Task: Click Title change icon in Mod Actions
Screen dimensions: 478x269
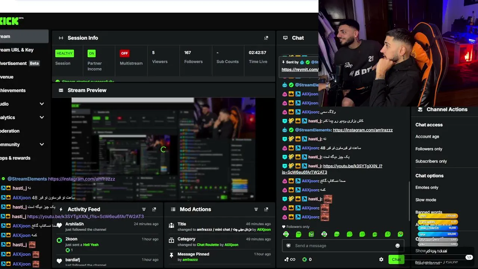Action: 171,225
